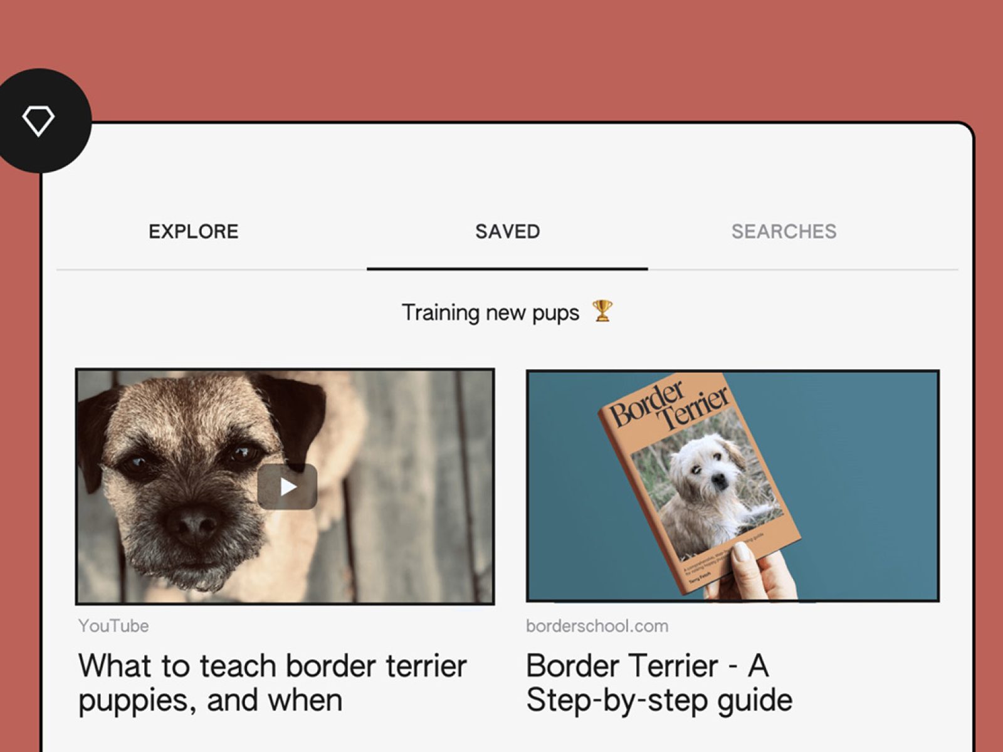The width and height of the screenshot is (1003, 752).
Task: Select the SAVED tab
Action: pyautogui.click(x=508, y=231)
